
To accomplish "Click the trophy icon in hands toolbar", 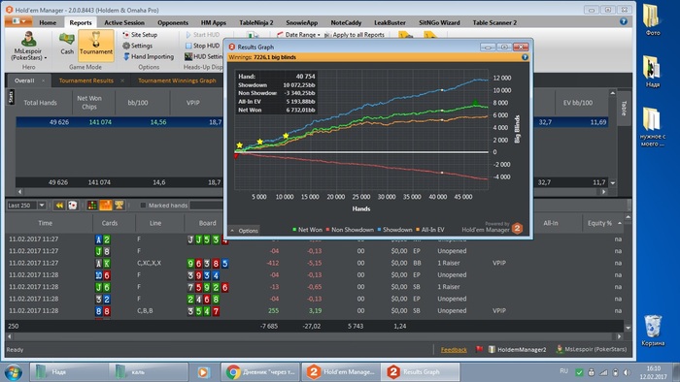I will (x=119, y=206).
